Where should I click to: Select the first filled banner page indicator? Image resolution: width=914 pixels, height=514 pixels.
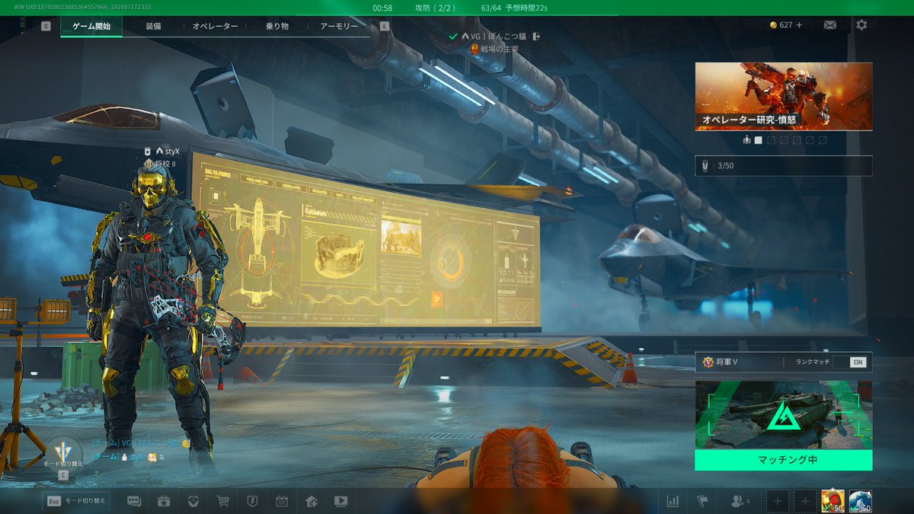click(758, 140)
